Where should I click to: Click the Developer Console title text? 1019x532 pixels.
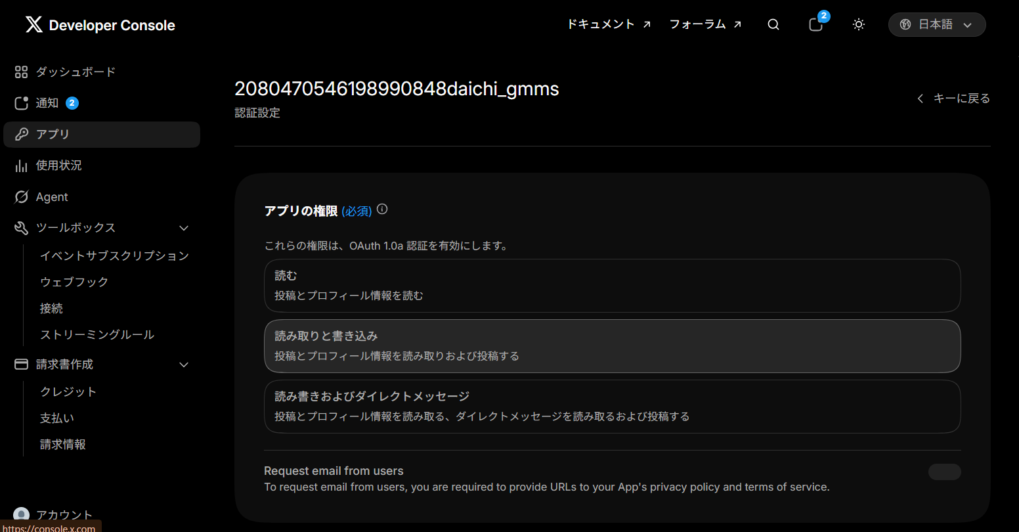112,26
